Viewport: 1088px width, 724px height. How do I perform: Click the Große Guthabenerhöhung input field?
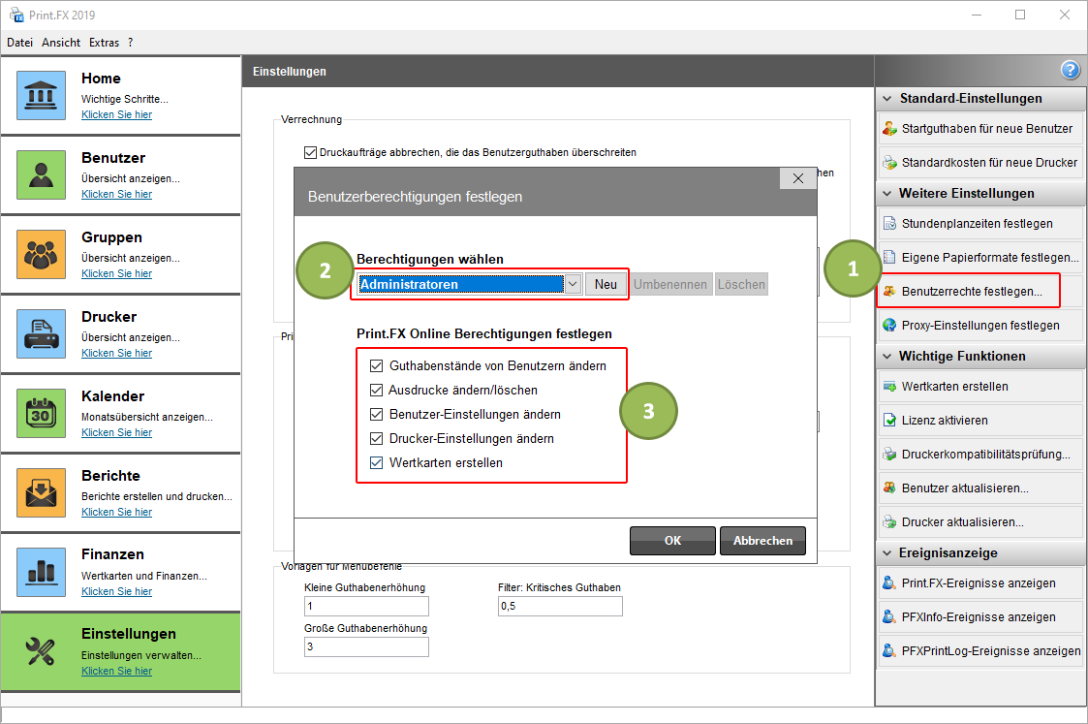(366, 647)
